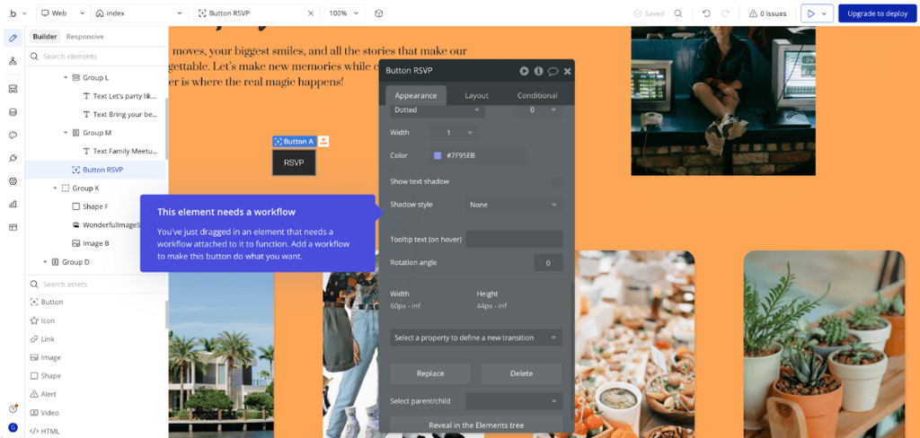This screenshot has width=920, height=438.
Task: Switch to the Responsive tab
Action: (x=85, y=37)
